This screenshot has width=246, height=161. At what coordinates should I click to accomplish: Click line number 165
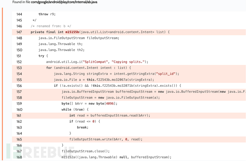click(19, 139)
